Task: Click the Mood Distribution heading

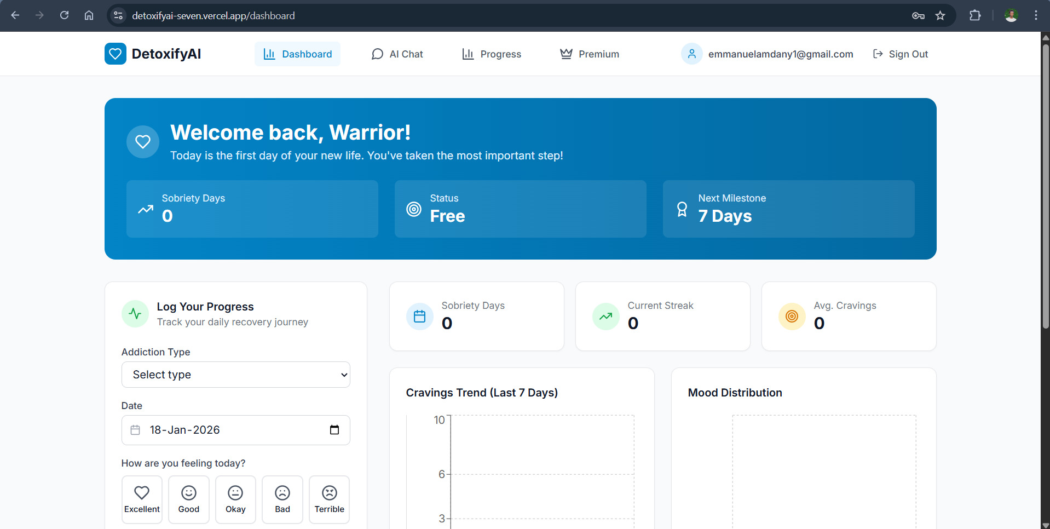Action: pos(735,393)
